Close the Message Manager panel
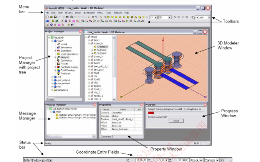The width and height of the screenshot is (260, 162). pos(95,105)
